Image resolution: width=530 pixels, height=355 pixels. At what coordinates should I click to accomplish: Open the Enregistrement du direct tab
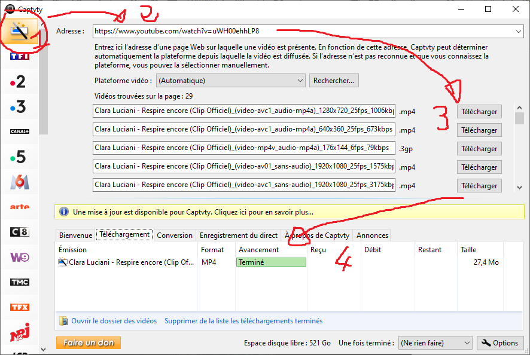(238, 235)
